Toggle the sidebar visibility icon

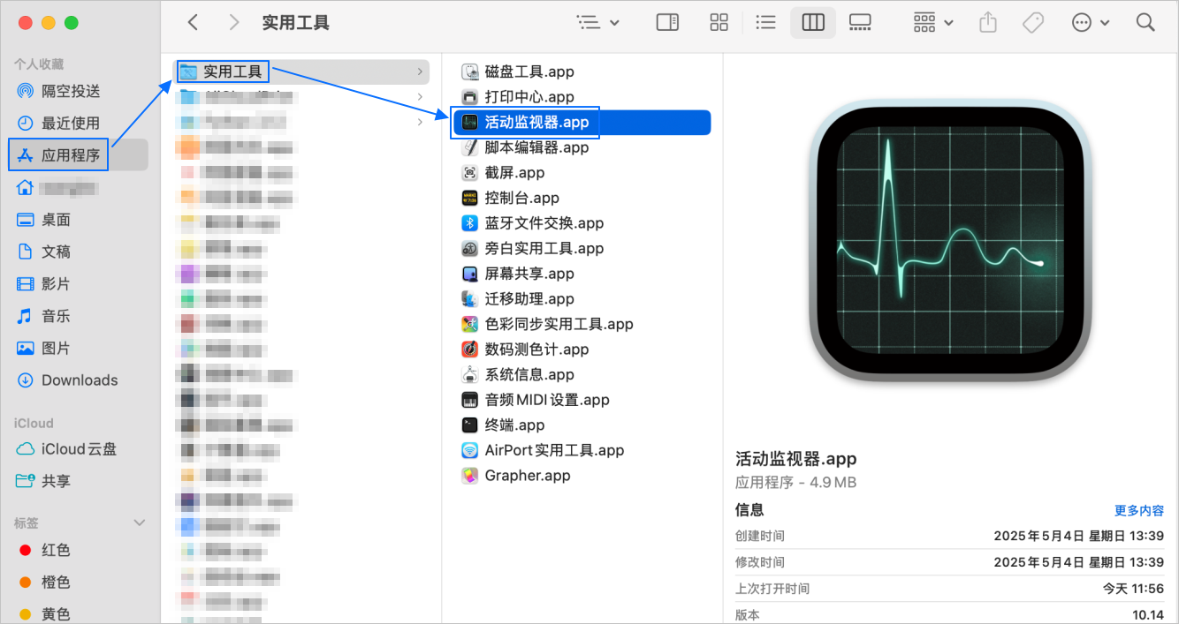point(667,22)
